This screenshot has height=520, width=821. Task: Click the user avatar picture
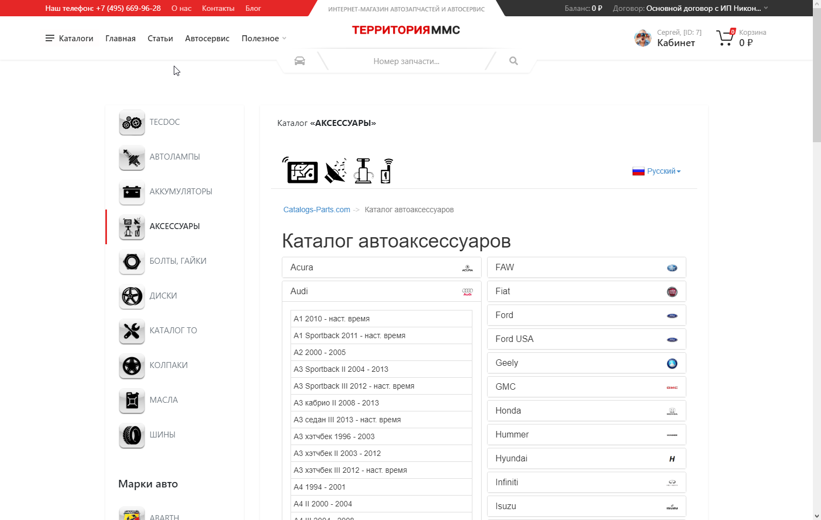[x=643, y=38]
